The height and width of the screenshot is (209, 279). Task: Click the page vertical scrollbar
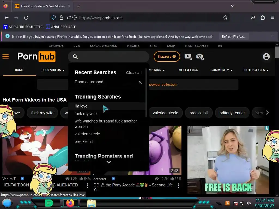coord(277,52)
